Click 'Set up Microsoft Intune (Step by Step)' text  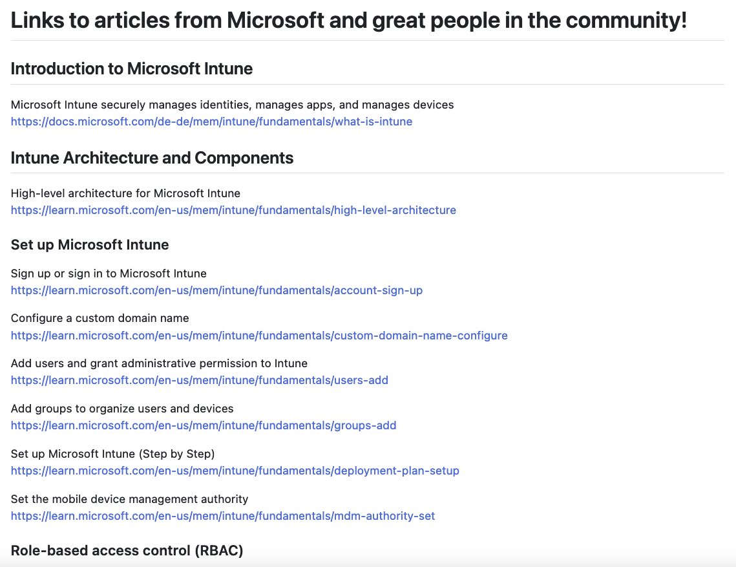pos(112,454)
